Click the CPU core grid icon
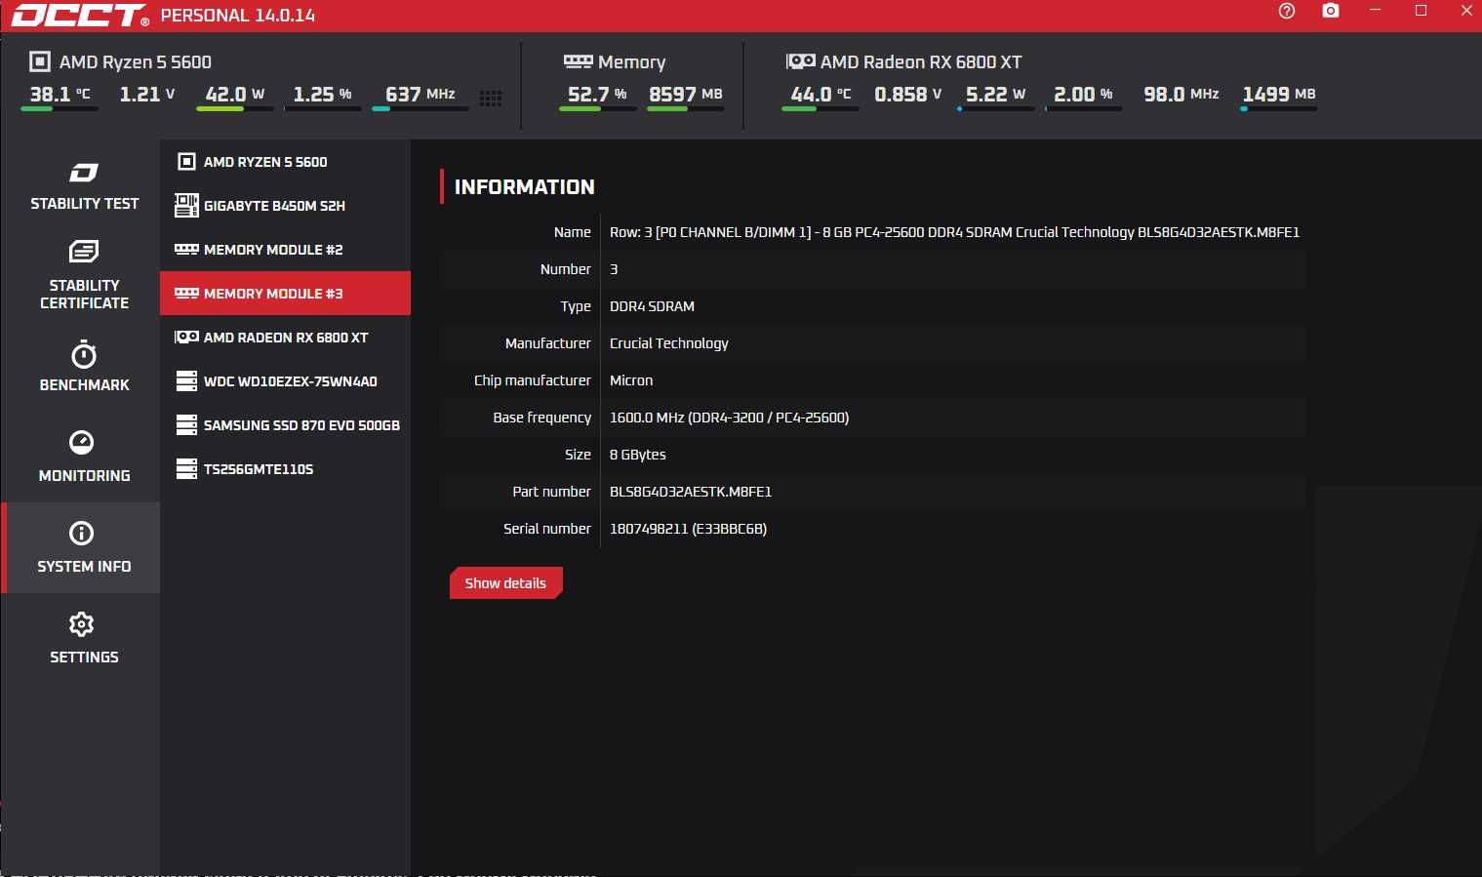 pyautogui.click(x=491, y=98)
